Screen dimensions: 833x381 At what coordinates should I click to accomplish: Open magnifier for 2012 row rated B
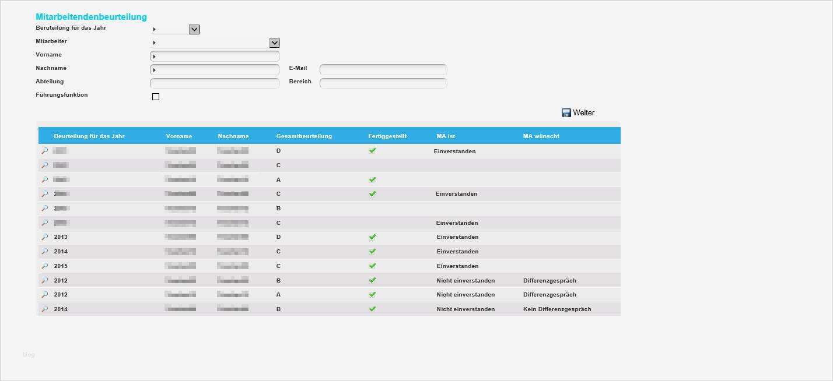44,280
